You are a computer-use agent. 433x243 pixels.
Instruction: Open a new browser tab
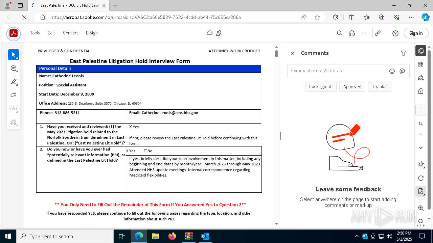point(115,5)
